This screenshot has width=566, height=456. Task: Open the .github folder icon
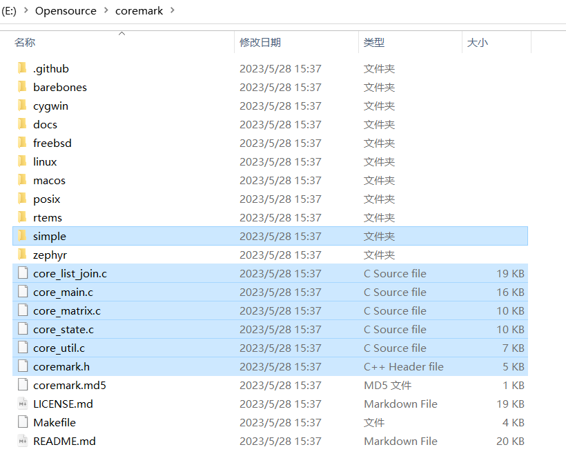(x=23, y=68)
